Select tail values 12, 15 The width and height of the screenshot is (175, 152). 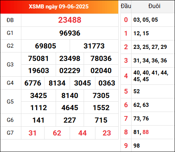(141, 33)
